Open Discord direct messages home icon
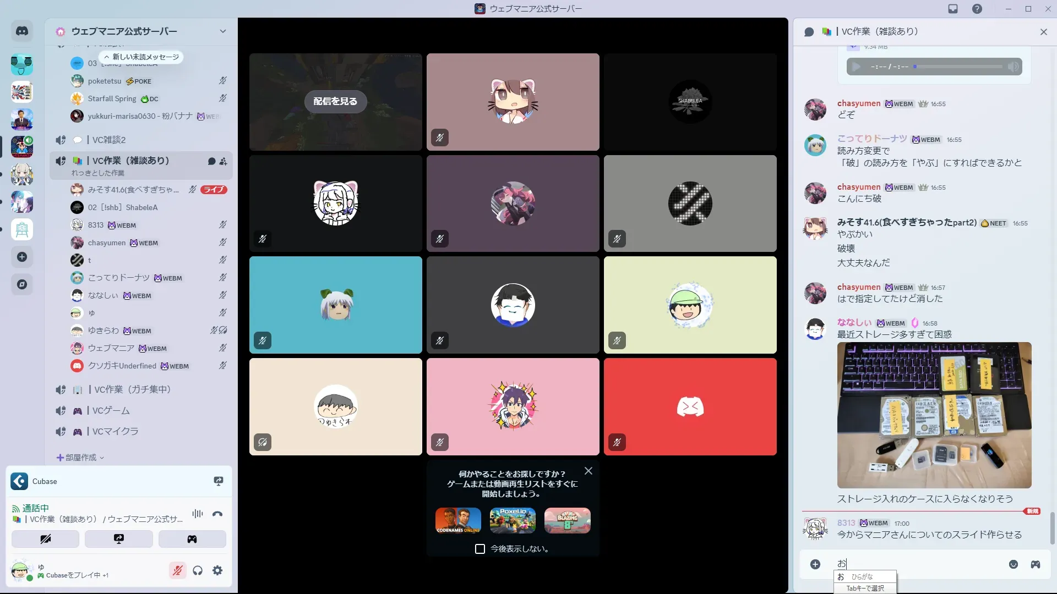 (22, 31)
